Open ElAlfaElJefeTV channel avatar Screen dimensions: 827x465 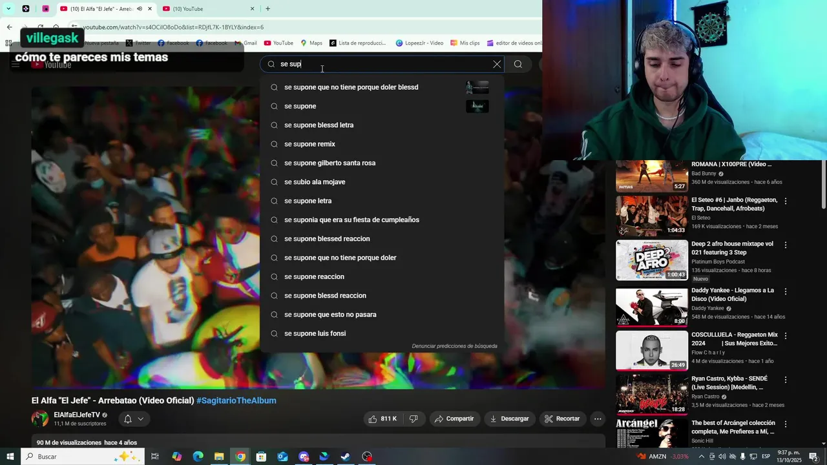40,418
